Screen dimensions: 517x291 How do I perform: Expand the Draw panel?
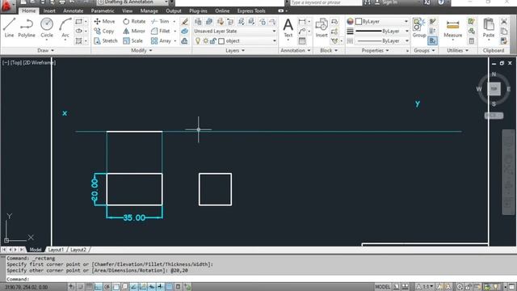45,50
